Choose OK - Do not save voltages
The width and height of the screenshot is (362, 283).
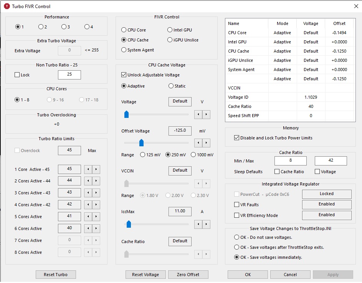pos(263,237)
